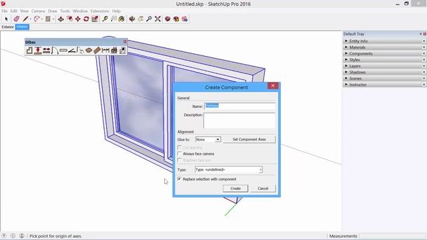Viewport: 427px width, 240px height.
Task: Activate the Rotate tool
Action: (86, 19)
